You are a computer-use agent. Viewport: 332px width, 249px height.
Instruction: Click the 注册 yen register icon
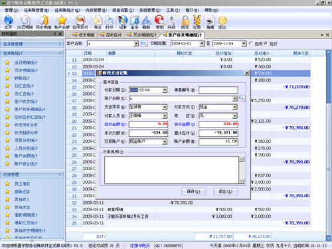click(197, 22)
